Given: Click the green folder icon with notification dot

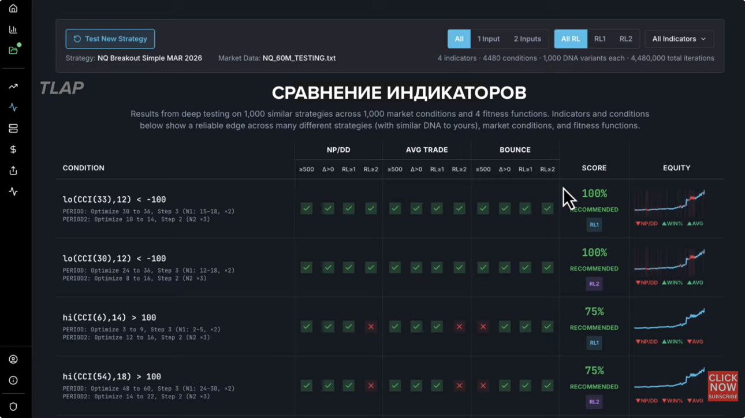Looking at the screenshot, I should [x=13, y=50].
